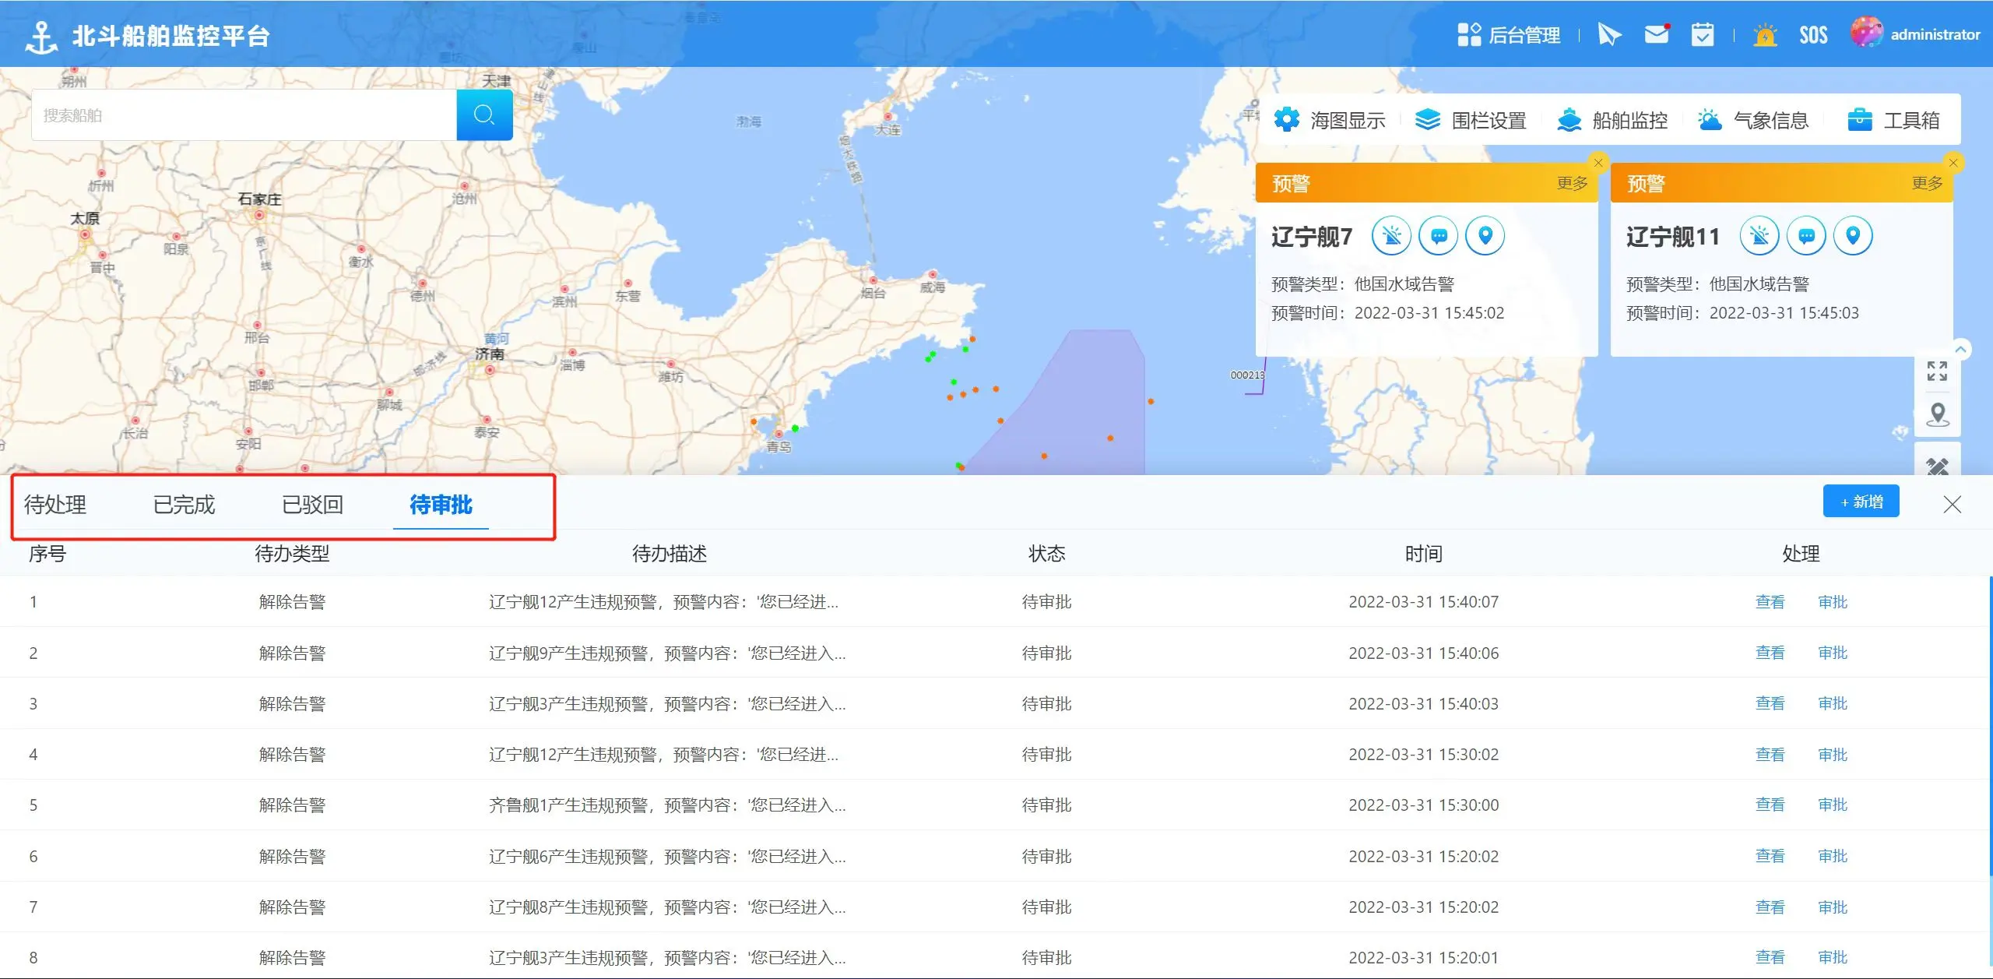Screen dimensions: 1993x979
Task: Click the cursor arrow icon in header
Action: point(1609,34)
